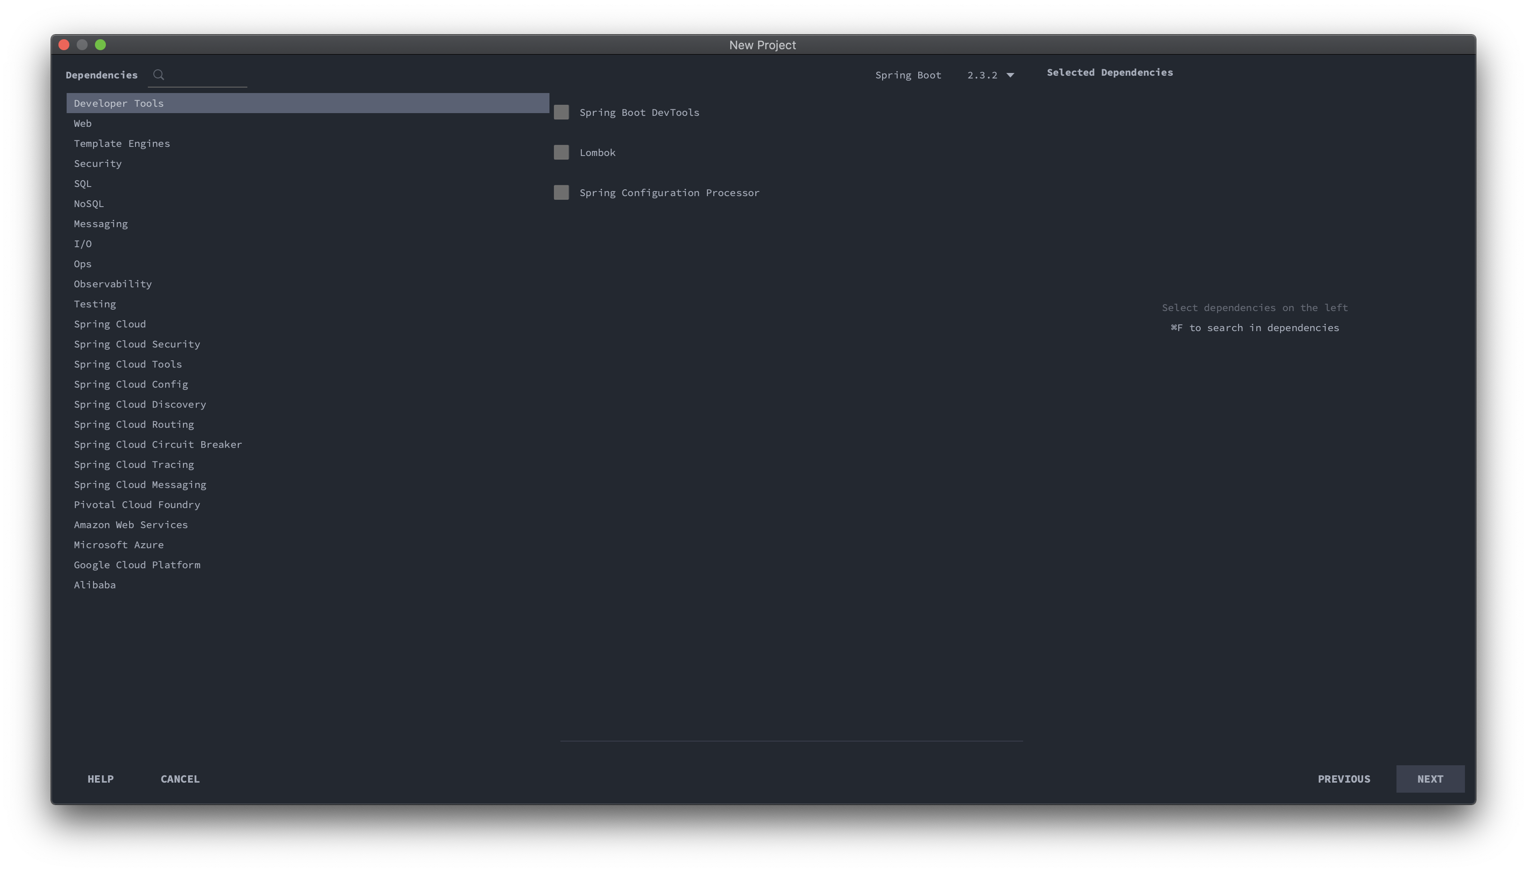Choose the Messaging category
This screenshot has height=872, width=1527.
click(308, 224)
